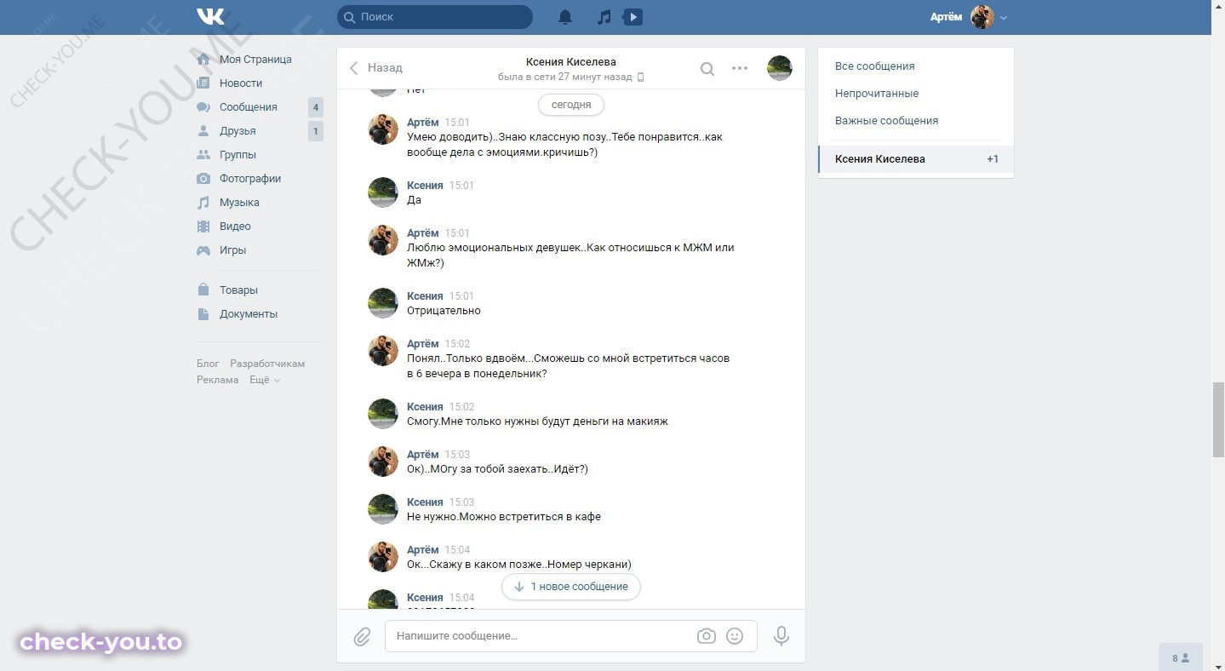
Task: Attach a photo with camera icon in input
Action: (706, 636)
